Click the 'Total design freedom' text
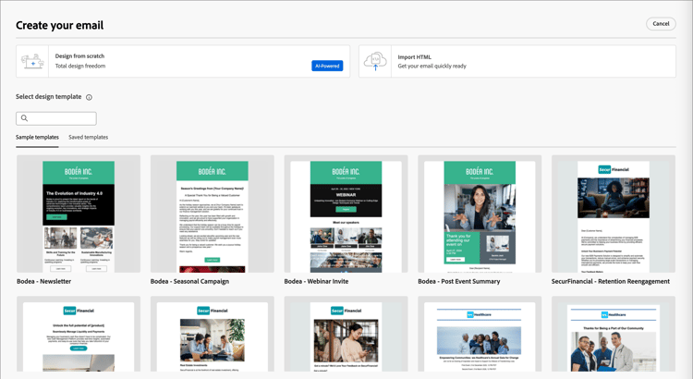Image resolution: width=693 pixels, height=379 pixels. [80, 66]
